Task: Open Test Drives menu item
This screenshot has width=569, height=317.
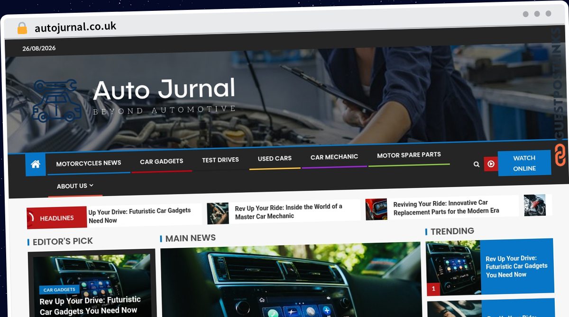Action: coord(220,160)
